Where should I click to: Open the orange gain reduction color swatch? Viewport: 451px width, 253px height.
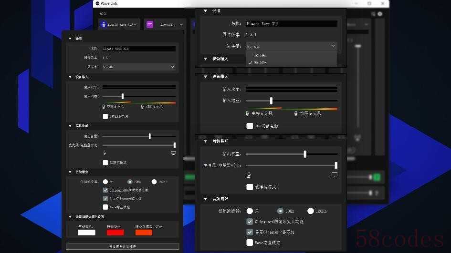point(144,233)
